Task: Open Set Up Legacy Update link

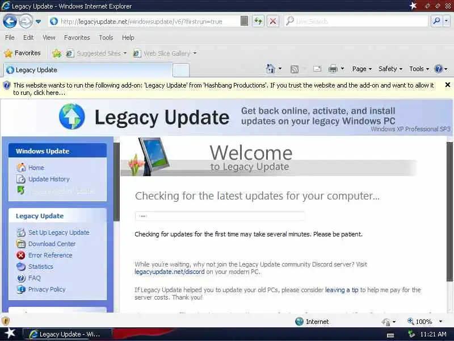Action: click(x=59, y=232)
